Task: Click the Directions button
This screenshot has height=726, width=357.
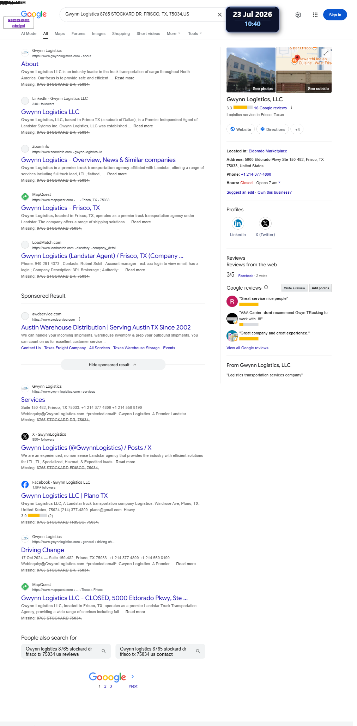Action: click(272, 129)
